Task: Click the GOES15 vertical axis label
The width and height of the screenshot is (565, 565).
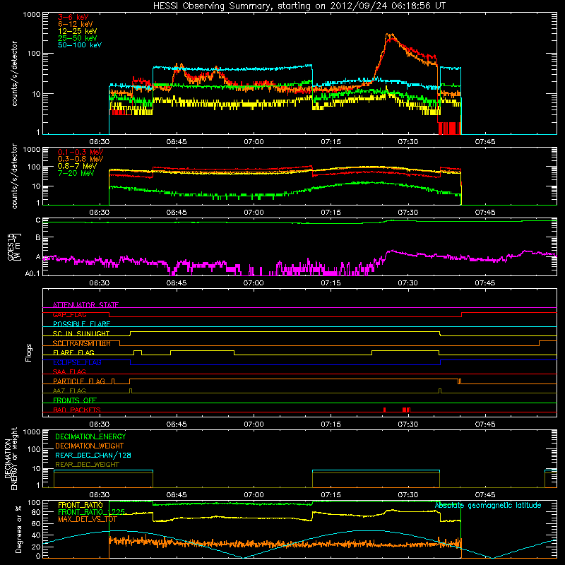Action: point(14,246)
